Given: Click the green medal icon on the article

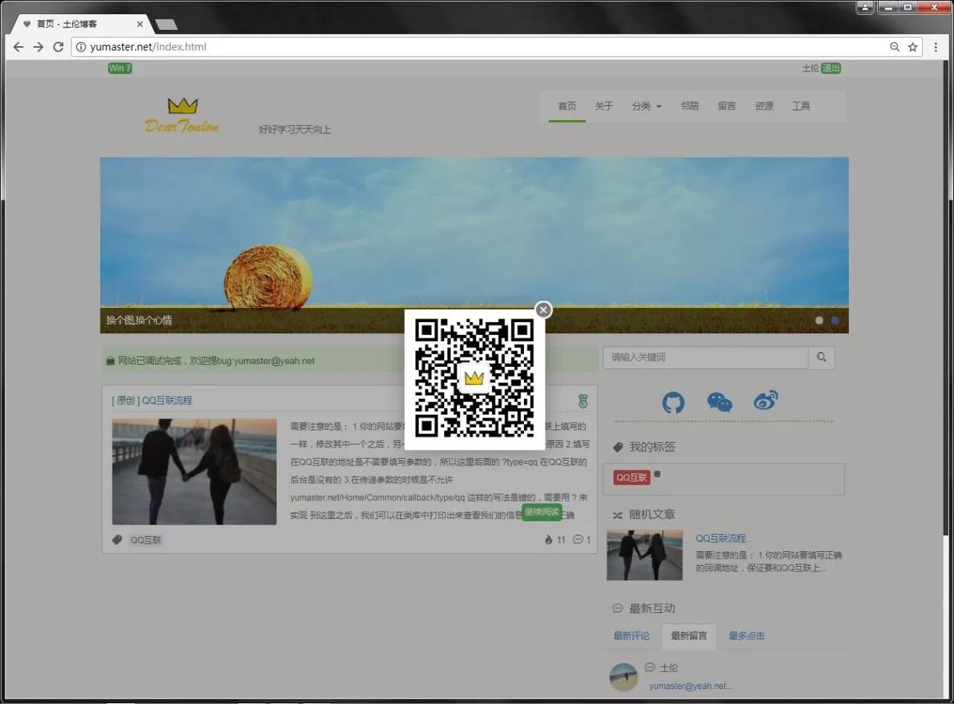Looking at the screenshot, I should pos(583,401).
